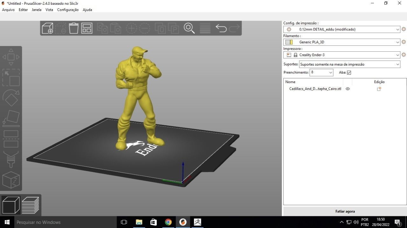Viewport: 407px width, 228px height.
Task: Open the Configuração menu
Action: coord(68,10)
